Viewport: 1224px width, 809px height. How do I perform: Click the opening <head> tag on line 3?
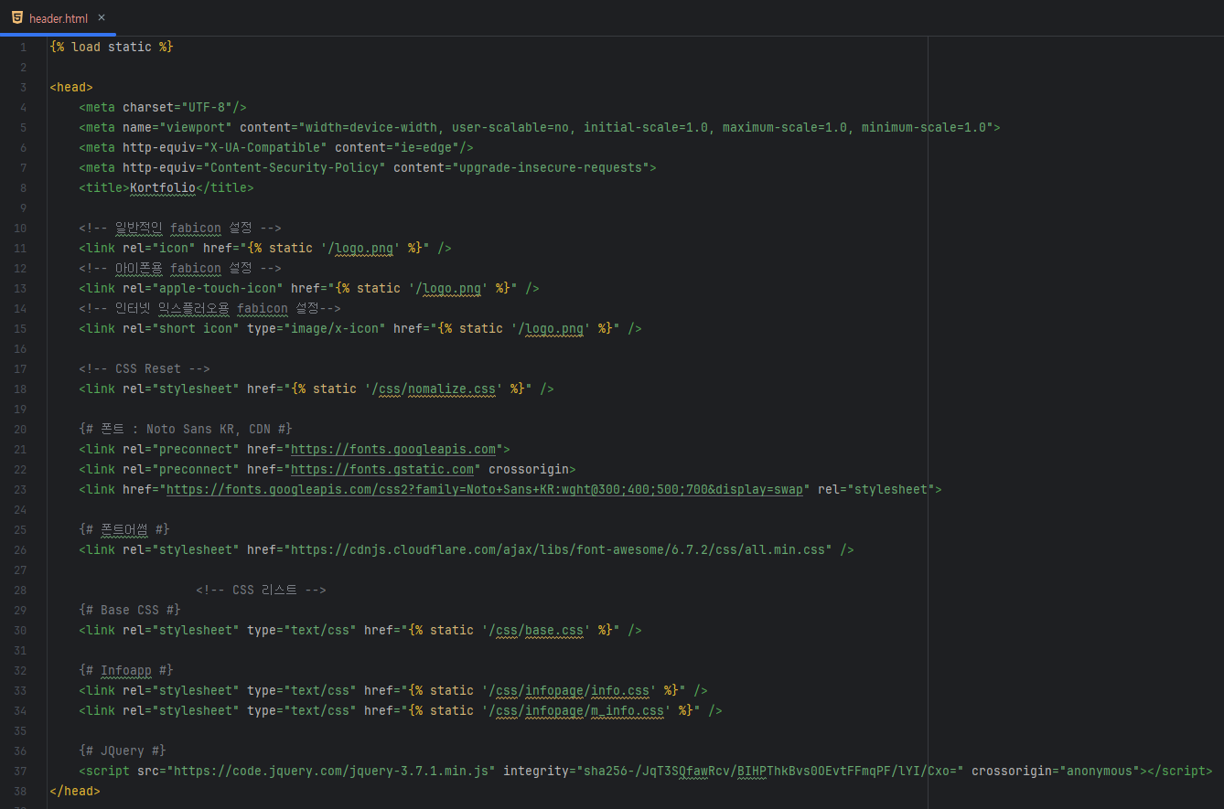pos(71,87)
